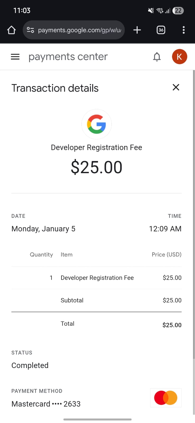Select the payments.google.com address bar
The width and height of the screenshot is (195, 423).
click(79, 30)
